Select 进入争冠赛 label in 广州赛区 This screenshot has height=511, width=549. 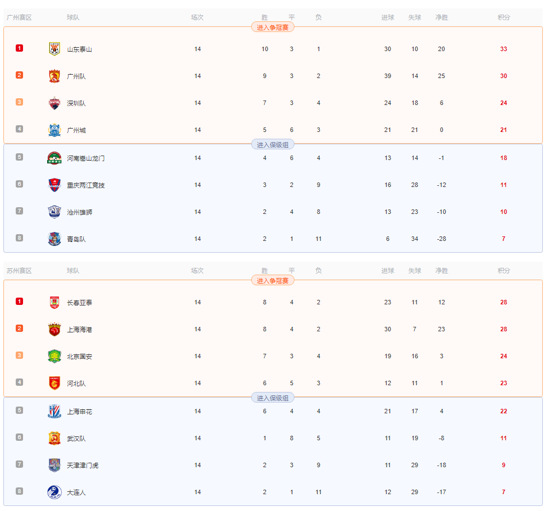tap(273, 27)
